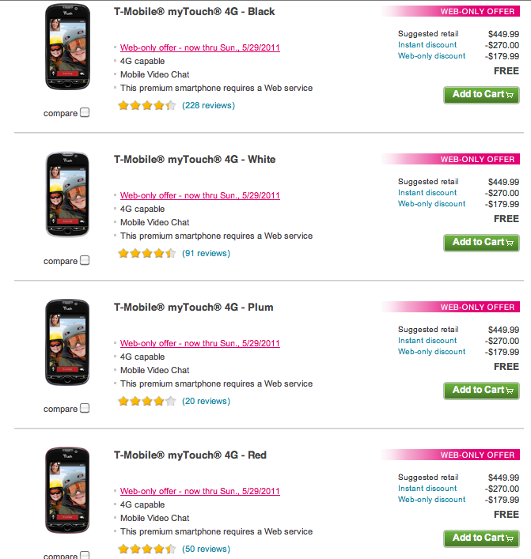531x559 pixels.
Task: Add myTouch 4G Black to cart
Action: [x=481, y=95]
